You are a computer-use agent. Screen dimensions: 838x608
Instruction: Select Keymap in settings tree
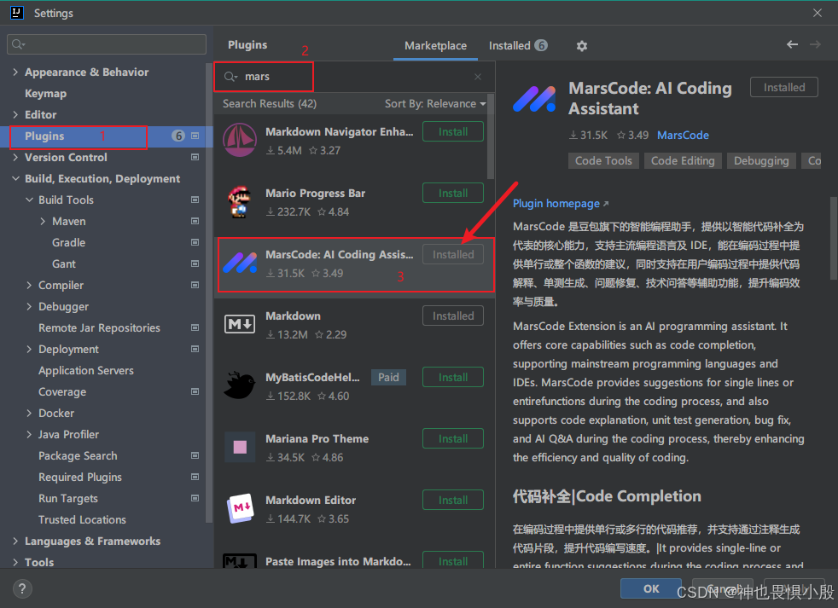pyautogui.click(x=46, y=94)
